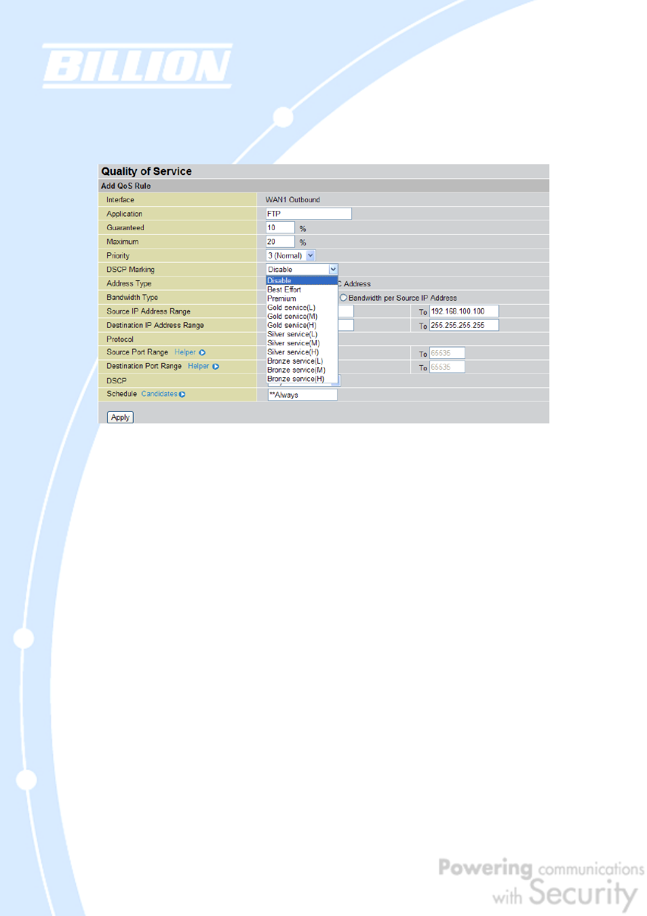The height and width of the screenshot is (916, 647).
Task: Click the Destination Port Range Helper arrow icon
Action: [x=216, y=366]
